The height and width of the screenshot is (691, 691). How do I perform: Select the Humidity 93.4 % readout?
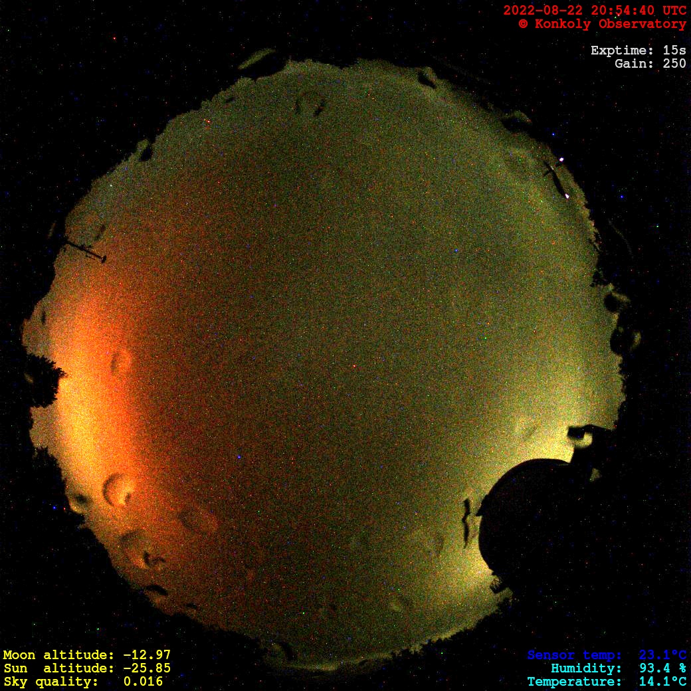point(618,668)
